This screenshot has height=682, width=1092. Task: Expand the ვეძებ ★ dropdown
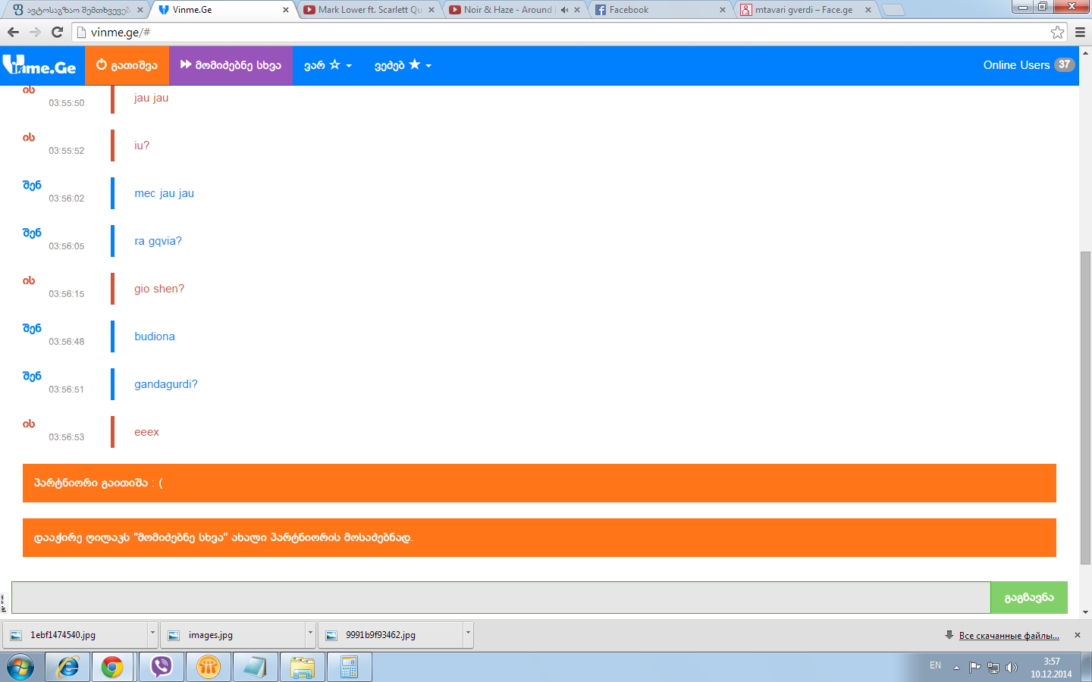403,65
